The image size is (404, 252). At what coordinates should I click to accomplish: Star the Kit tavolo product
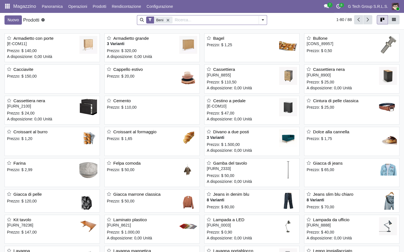[x=9, y=220]
